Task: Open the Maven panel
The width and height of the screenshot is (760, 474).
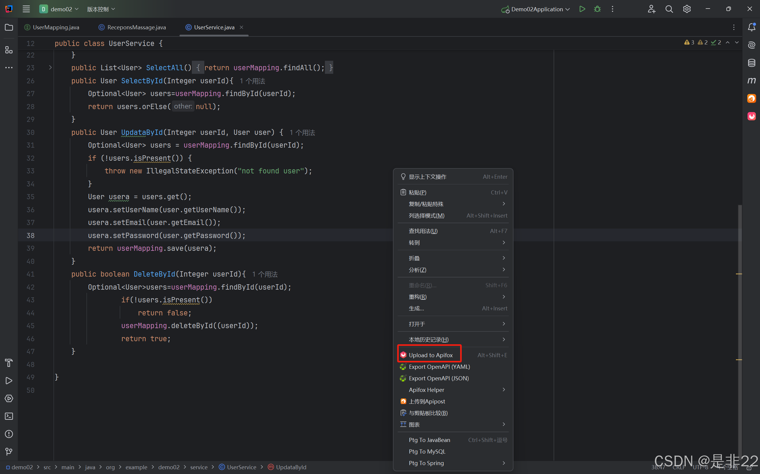Action: (x=751, y=80)
